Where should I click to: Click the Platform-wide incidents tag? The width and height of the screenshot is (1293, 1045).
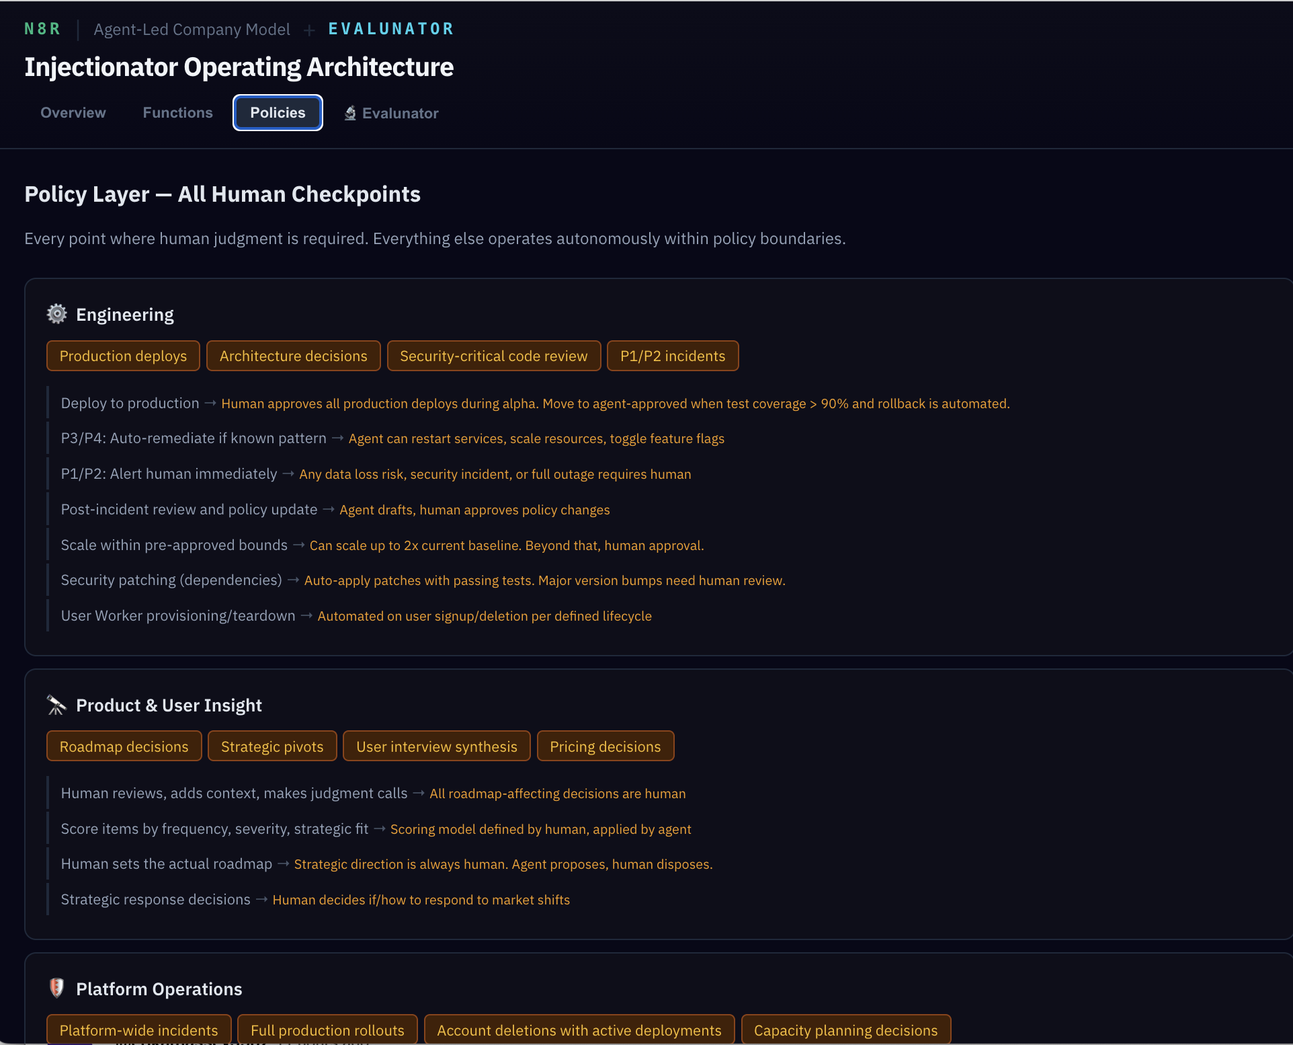138,1030
